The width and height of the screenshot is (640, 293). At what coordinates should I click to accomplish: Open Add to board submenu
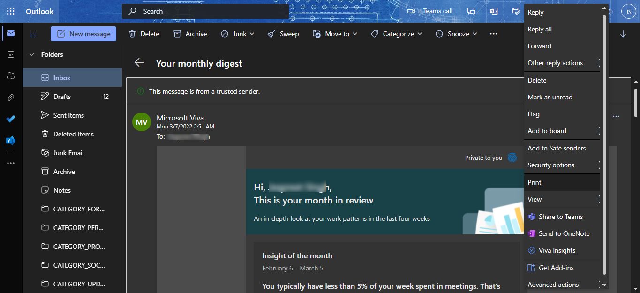coord(562,131)
